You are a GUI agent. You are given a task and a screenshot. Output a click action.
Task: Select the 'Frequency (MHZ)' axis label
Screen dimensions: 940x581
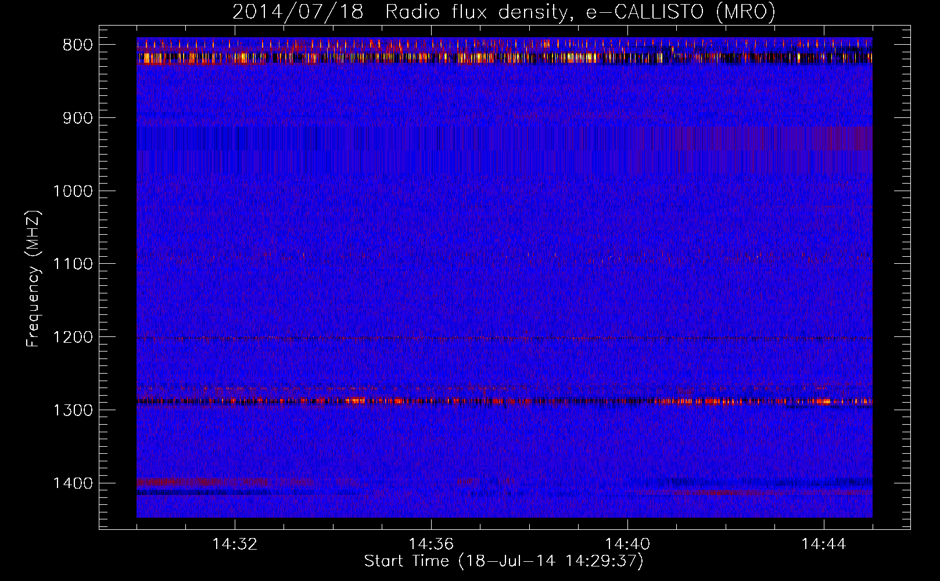point(33,279)
